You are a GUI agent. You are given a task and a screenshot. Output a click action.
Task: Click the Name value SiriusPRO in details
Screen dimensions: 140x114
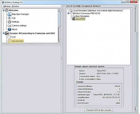[x=101, y=71]
